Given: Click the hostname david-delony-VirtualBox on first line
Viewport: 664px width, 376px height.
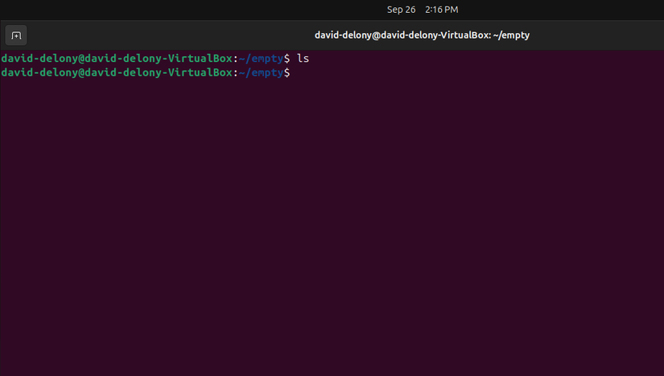Looking at the screenshot, I should pos(159,59).
